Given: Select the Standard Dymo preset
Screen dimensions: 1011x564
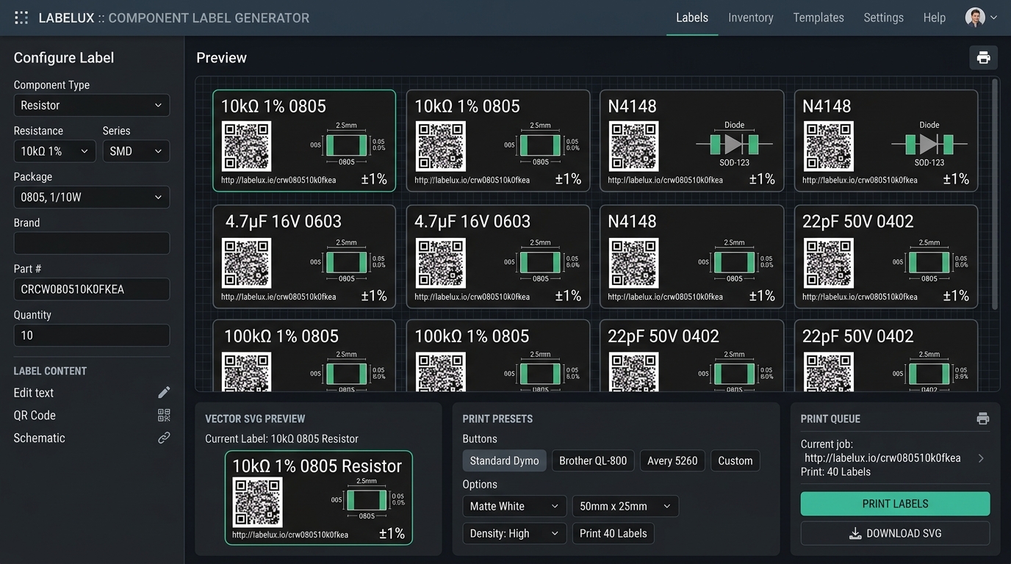Looking at the screenshot, I should pos(504,460).
